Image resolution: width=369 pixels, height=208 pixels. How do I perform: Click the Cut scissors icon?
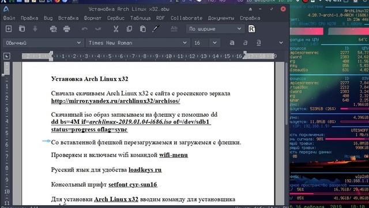tap(116, 29)
